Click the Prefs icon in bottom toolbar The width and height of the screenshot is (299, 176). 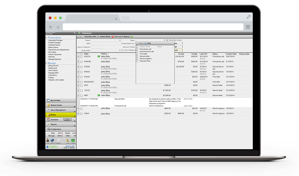(x=48, y=140)
